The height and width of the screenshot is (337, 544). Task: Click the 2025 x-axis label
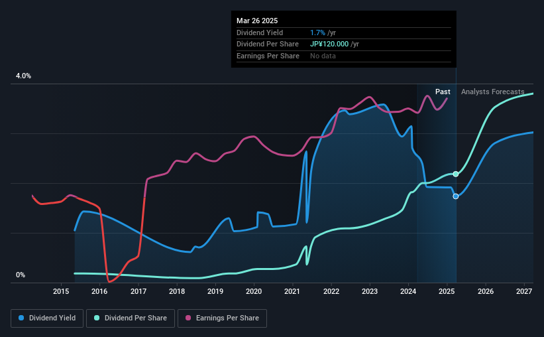447,291
